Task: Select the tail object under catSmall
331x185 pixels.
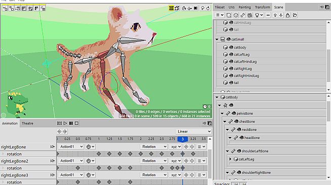Action: tap(236, 82)
